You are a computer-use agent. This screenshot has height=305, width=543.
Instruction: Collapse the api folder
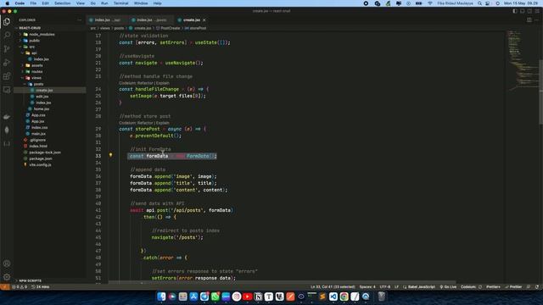pos(34,53)
